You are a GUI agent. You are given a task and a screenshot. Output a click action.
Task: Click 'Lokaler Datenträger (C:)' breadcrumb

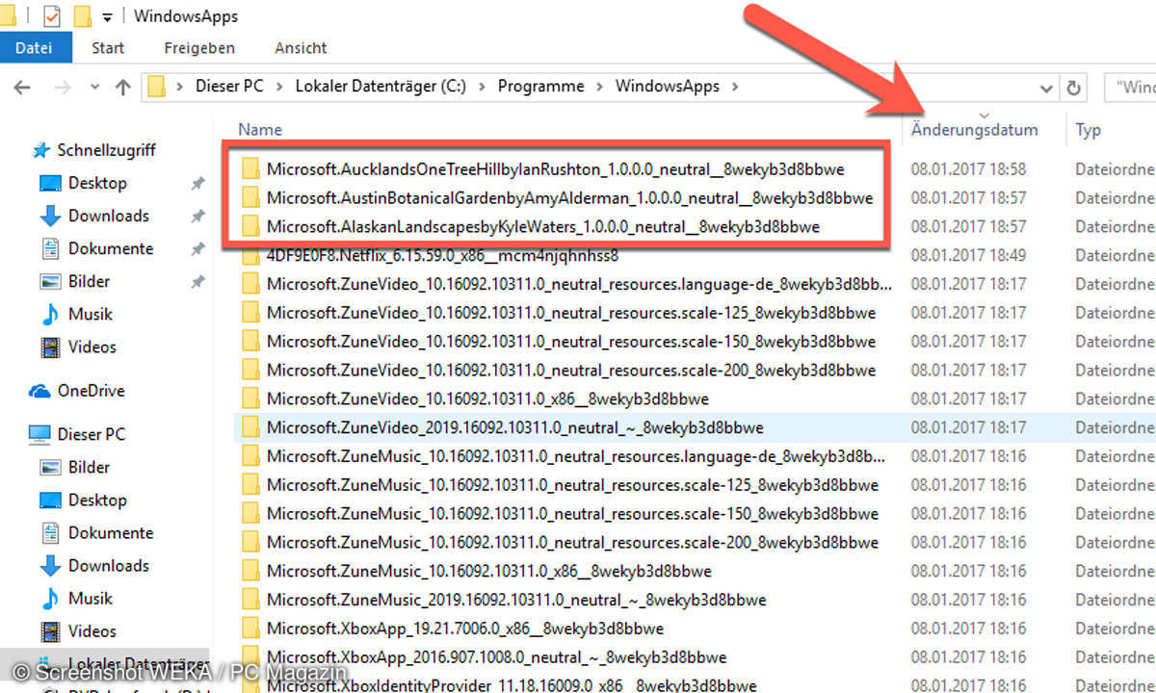coord(381,86)
